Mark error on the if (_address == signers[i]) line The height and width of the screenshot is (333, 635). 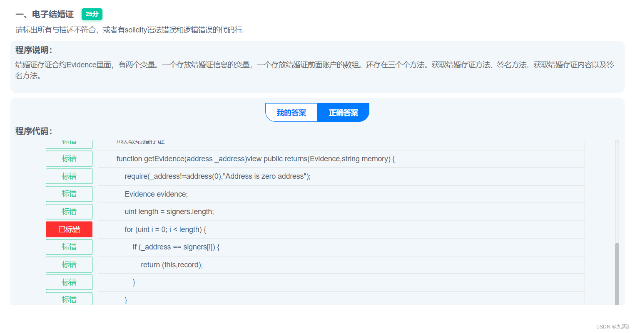pyautogui.click(x=69, y=247)
